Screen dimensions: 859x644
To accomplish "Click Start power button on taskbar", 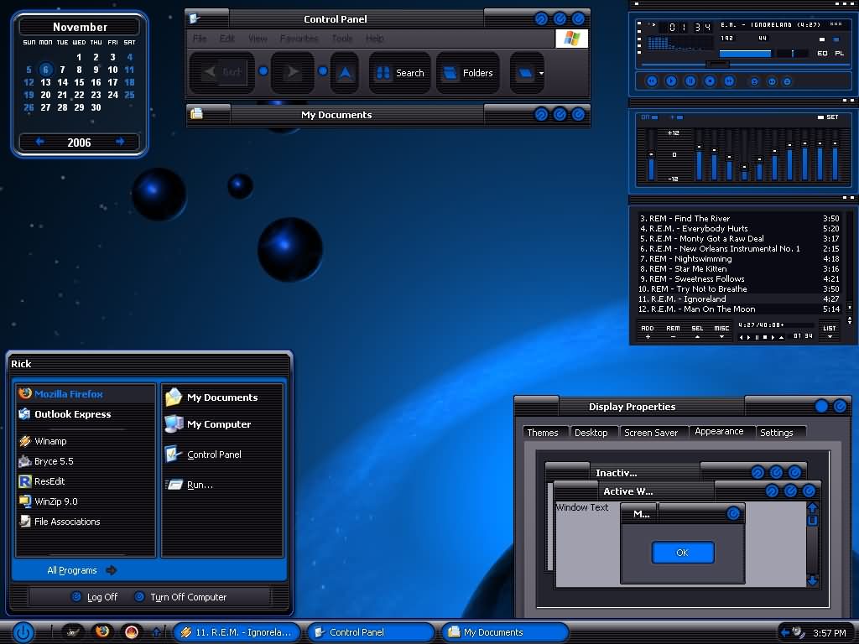I will pyautogui.click(x=23, y=632).
